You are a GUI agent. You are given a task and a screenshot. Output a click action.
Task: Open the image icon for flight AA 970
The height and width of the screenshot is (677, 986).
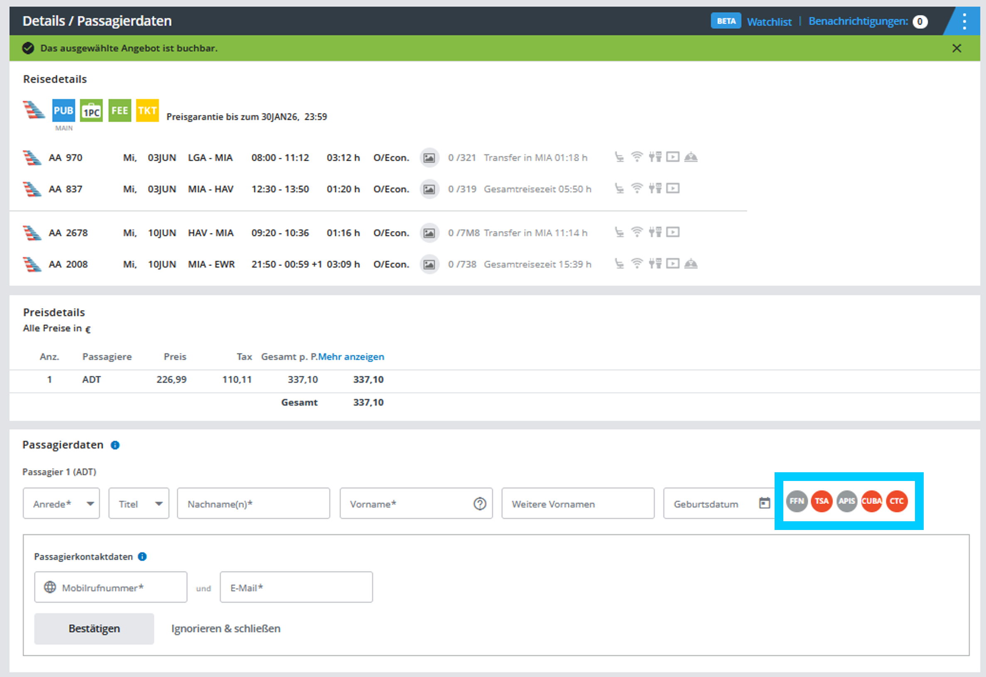pos(429,158)
